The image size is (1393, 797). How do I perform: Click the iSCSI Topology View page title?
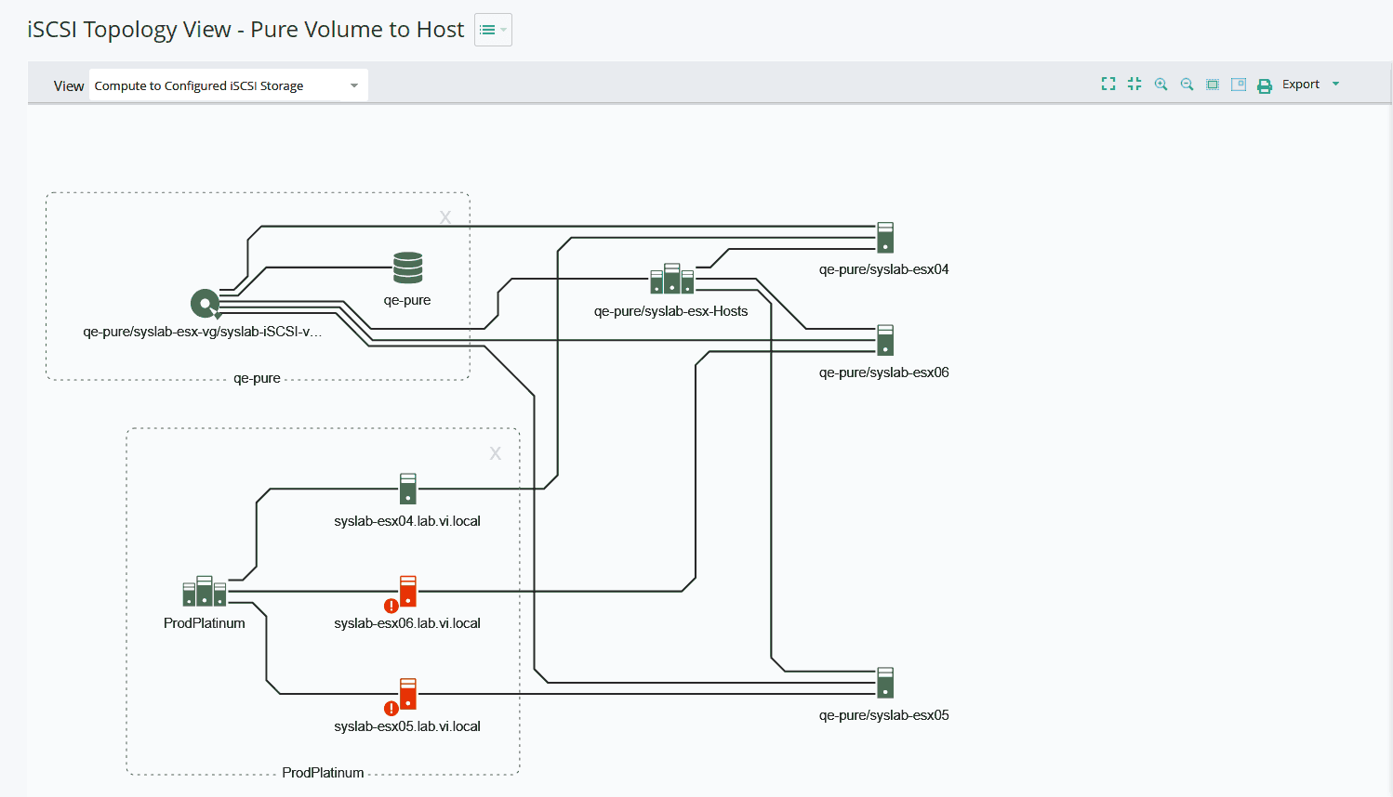coord(245,30)
